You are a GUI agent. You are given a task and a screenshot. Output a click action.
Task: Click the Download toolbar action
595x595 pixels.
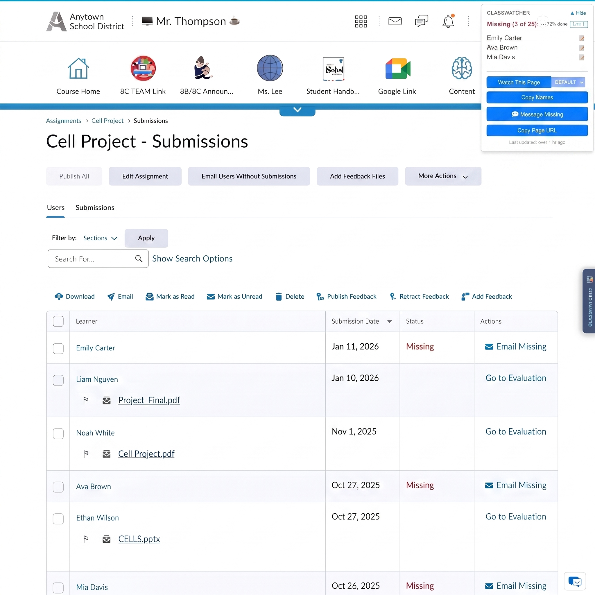tap(75, 296)
